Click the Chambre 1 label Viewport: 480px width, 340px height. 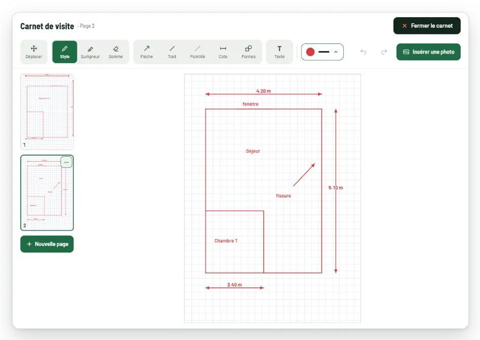(x=226, y=240)
